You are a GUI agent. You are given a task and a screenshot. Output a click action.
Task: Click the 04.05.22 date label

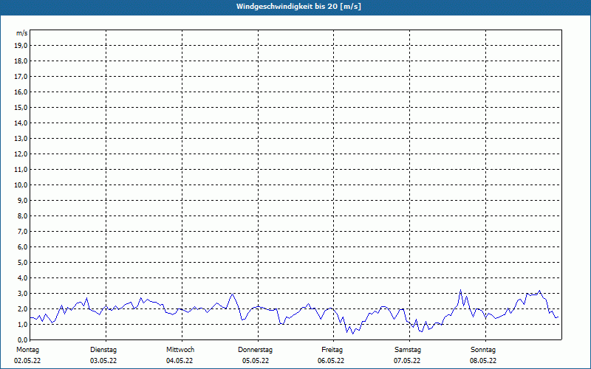click(x=180, y=361)
